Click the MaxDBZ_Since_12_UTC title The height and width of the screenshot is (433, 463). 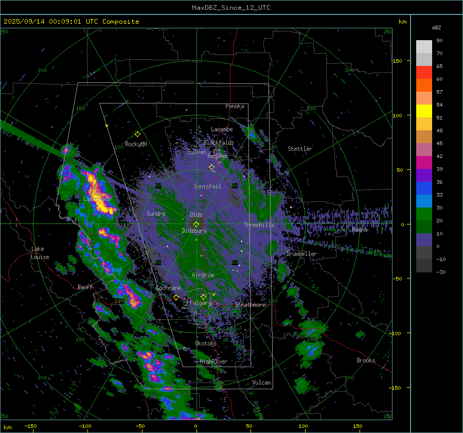pos(231,8)
